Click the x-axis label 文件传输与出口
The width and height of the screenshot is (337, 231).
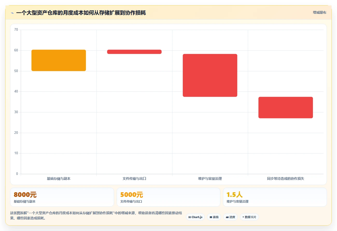134,179
